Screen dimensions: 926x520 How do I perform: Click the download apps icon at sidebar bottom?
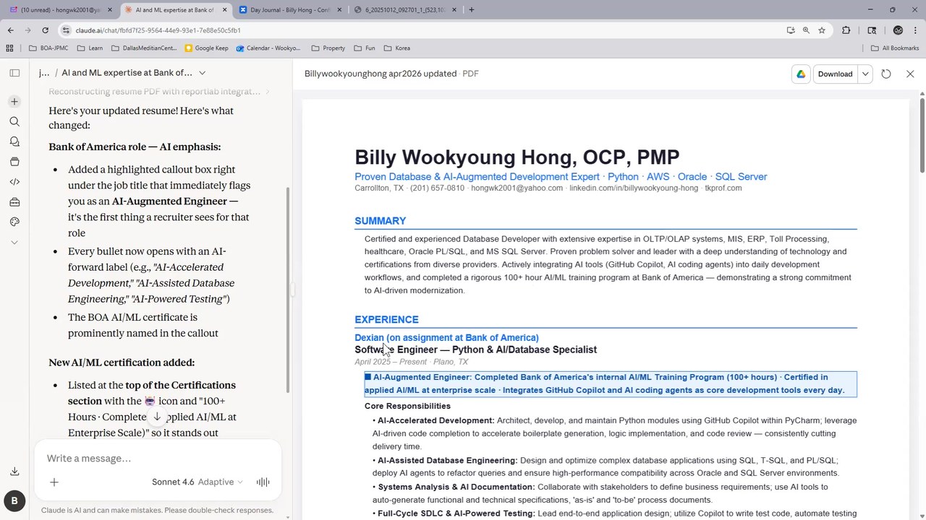pos(14,472)
